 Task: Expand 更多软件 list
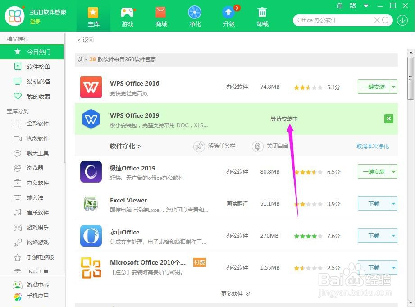coord(236,293)
